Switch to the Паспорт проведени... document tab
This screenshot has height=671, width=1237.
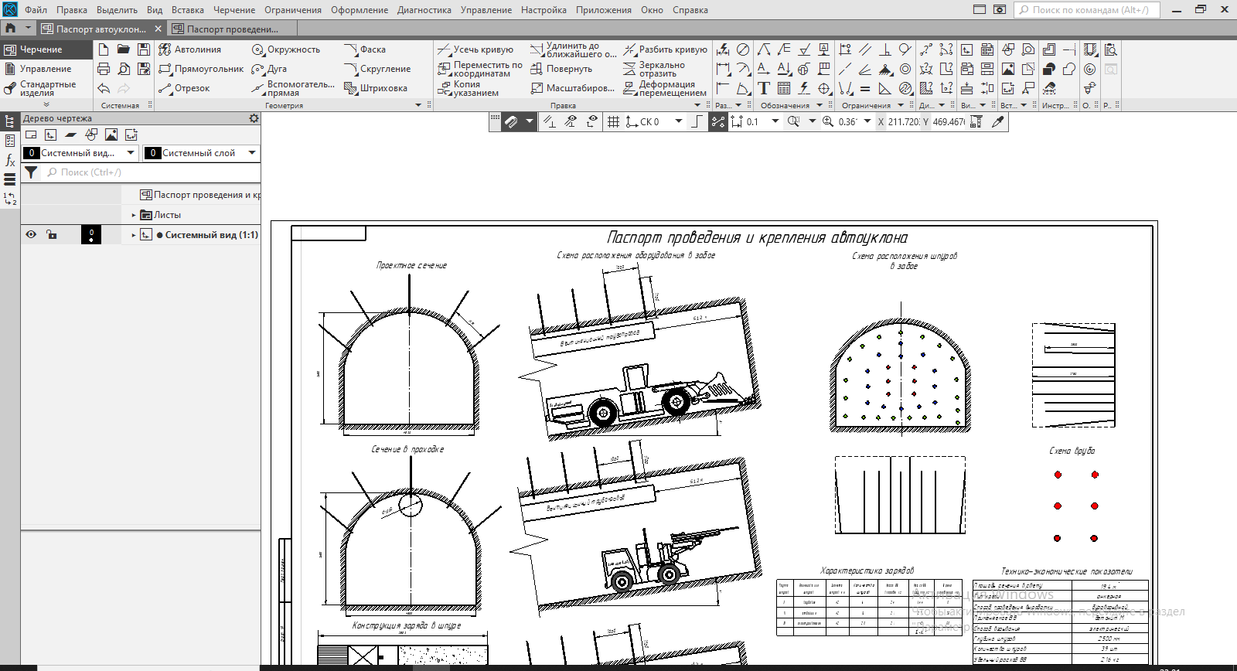coord(232,29)
